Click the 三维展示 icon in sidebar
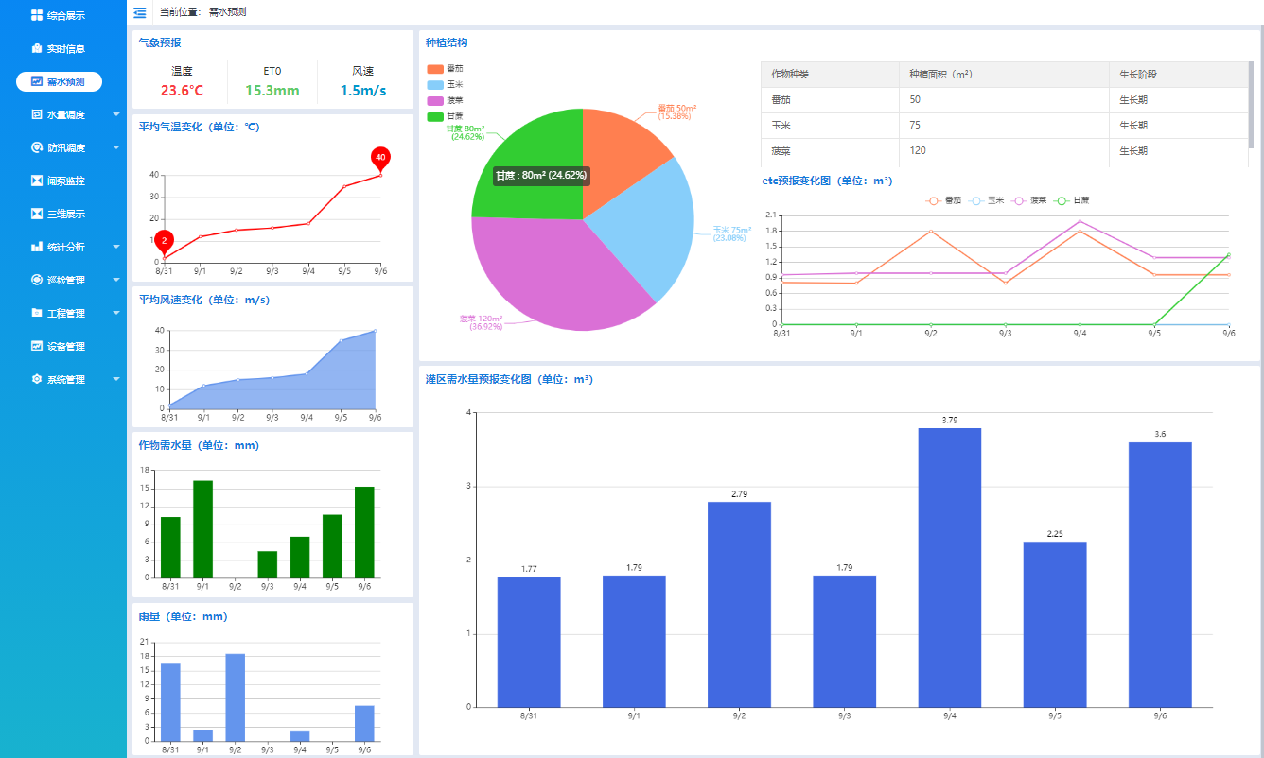 tap(37, 214)
